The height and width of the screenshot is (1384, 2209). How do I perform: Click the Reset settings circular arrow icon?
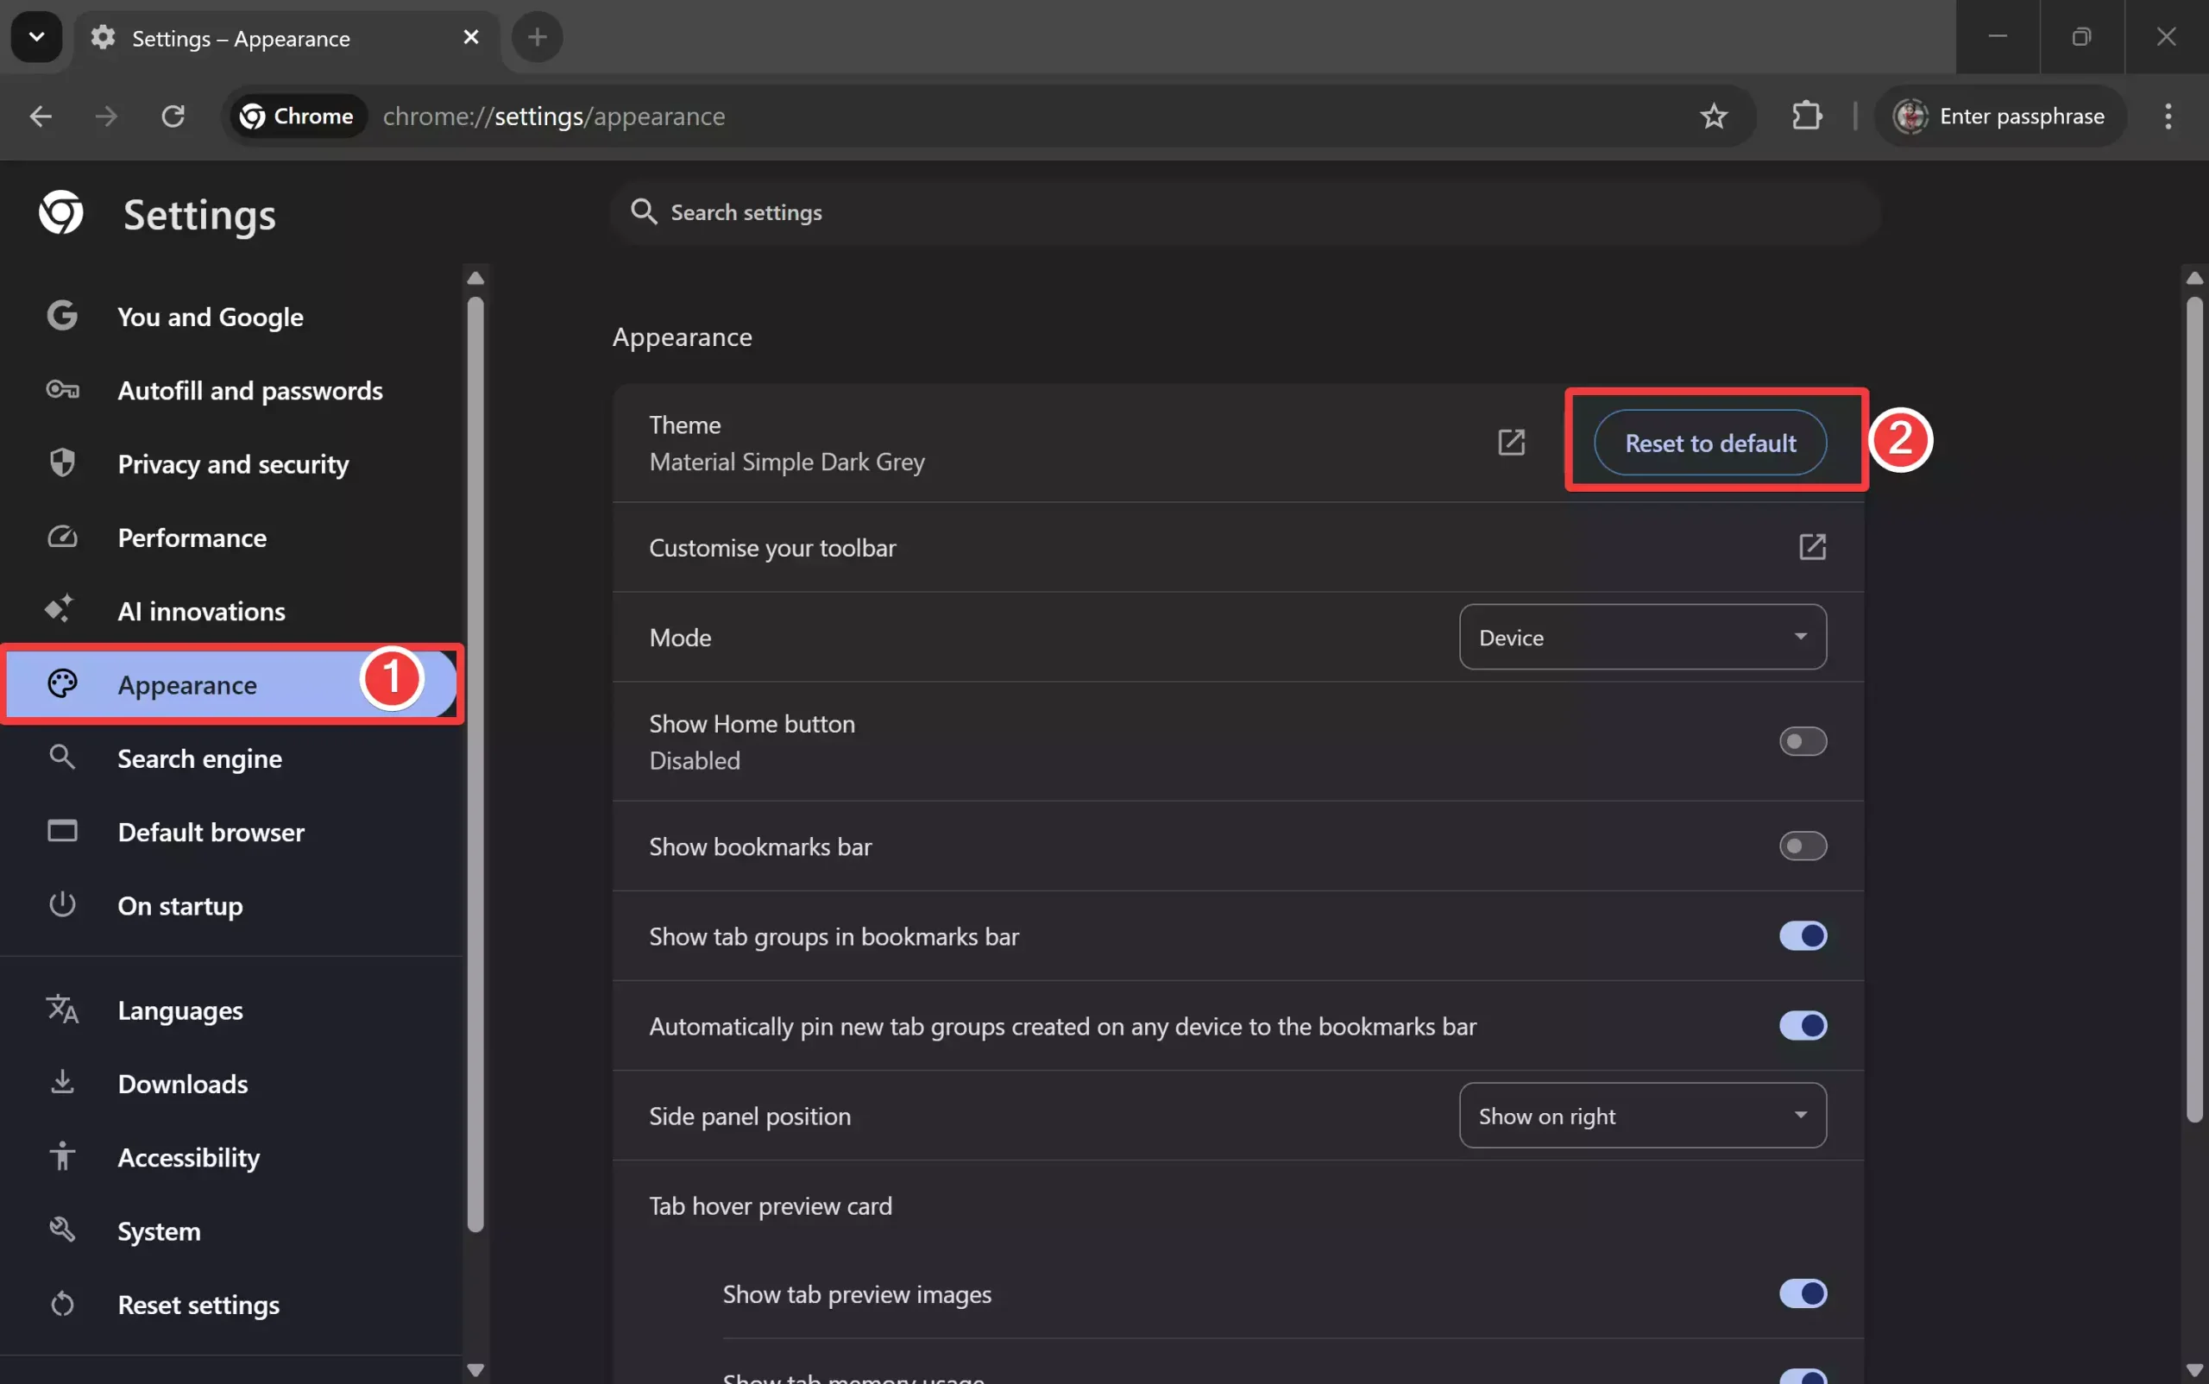(x=61, y=1304)
